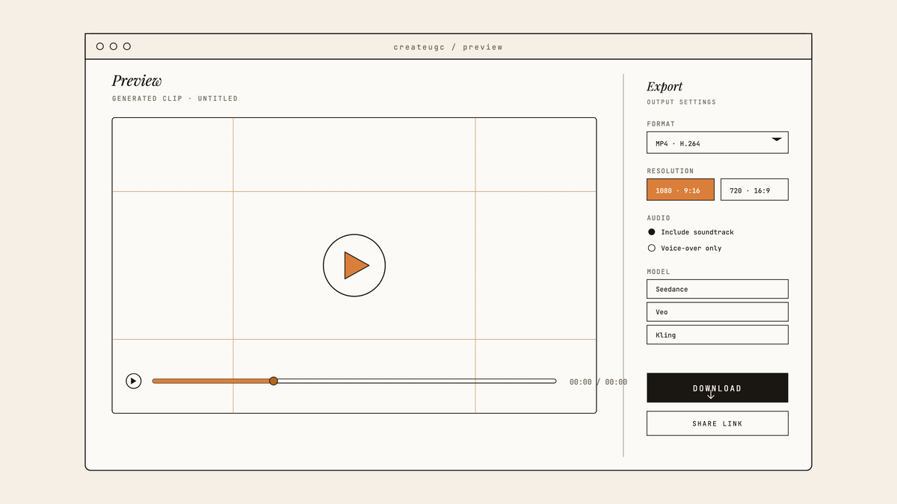
Task: Click the Download button
Action: [718, 388]
